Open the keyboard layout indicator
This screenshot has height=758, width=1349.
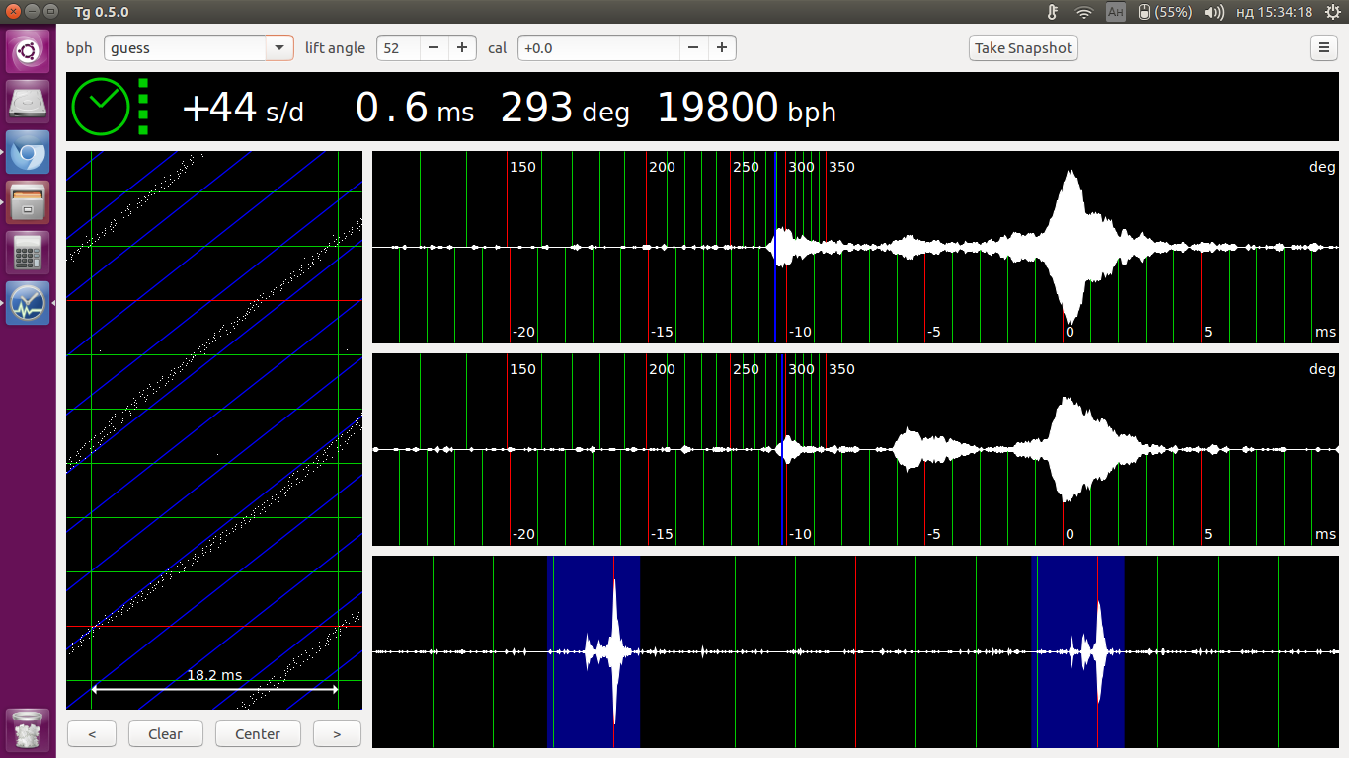click(1116, 12)
